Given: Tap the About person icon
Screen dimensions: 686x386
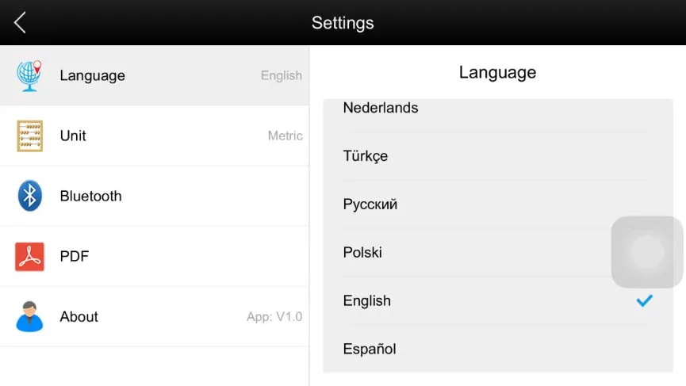Looking at the screenshot, I should [29, 316].
